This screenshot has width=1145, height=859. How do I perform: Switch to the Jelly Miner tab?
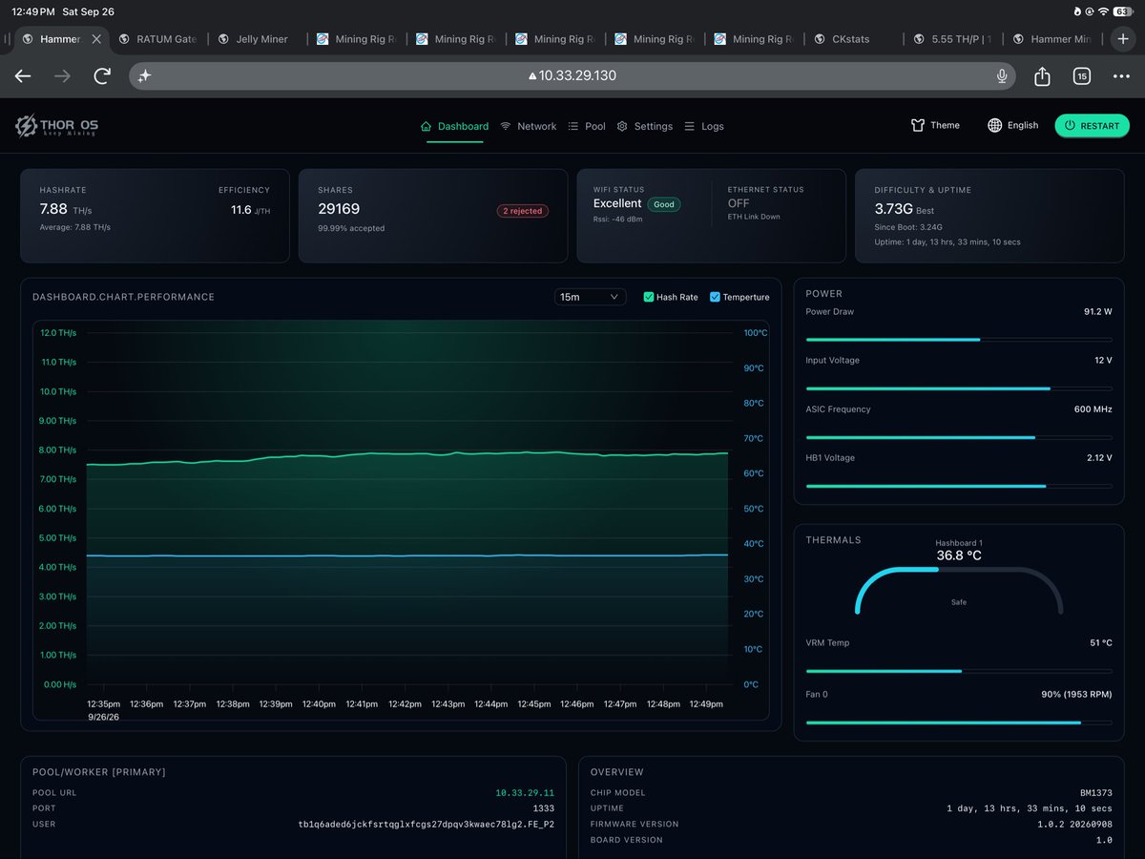pyautogui.click(x=253, y=39)
